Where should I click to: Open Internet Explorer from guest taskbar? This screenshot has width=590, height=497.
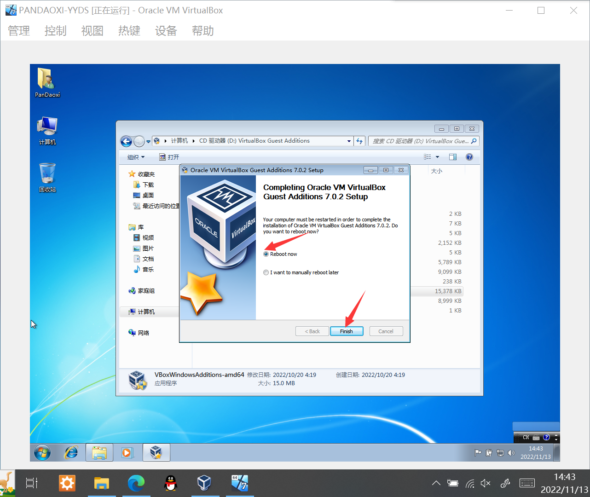(x=71, y=453)
